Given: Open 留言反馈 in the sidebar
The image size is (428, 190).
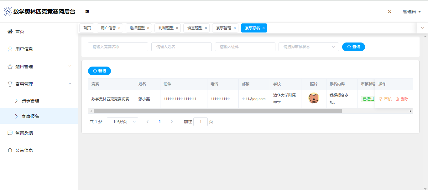Looking at the screenshot, I should click(x=24, y=133).
